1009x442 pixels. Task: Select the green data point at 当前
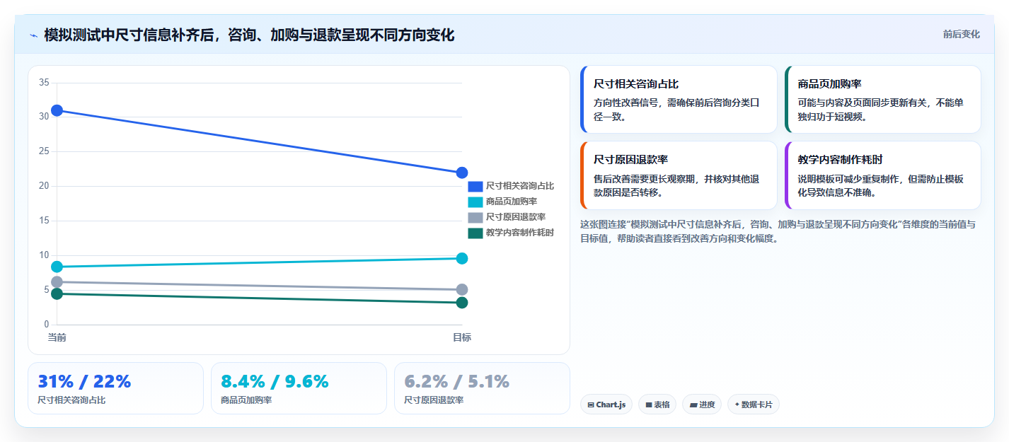tap(57, 293)
